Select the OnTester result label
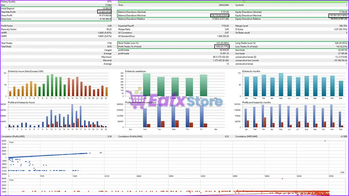 pos(243,33)
